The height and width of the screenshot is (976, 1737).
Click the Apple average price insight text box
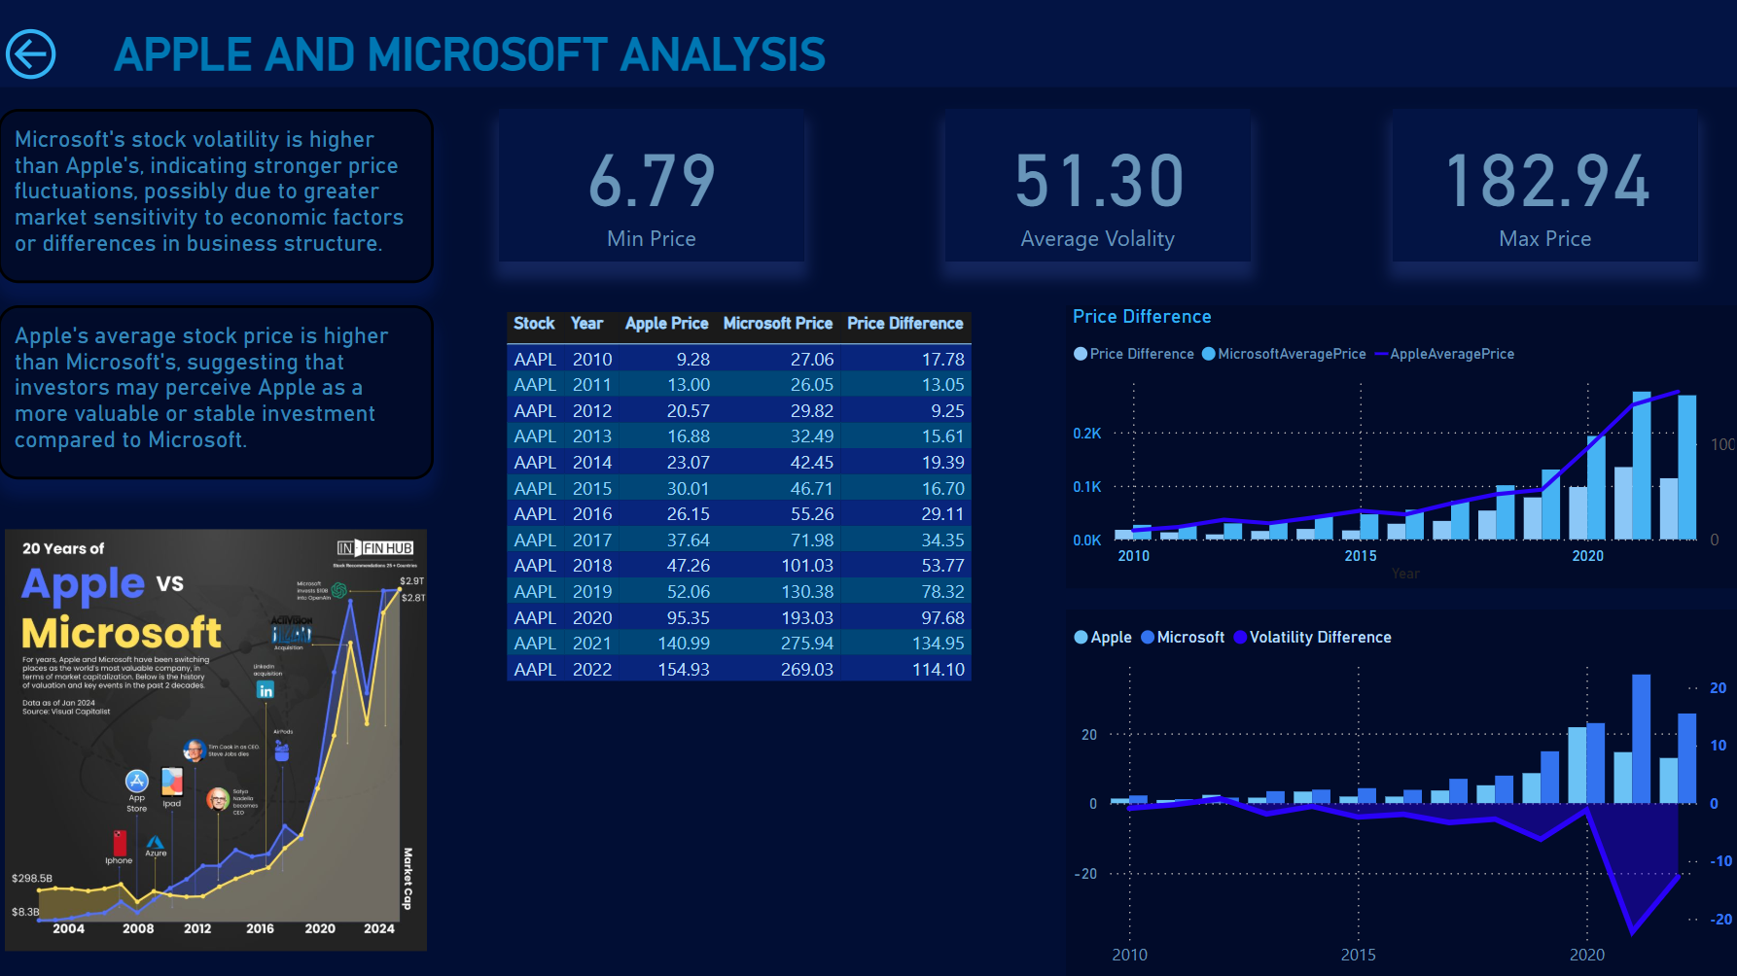coord(216,392)
